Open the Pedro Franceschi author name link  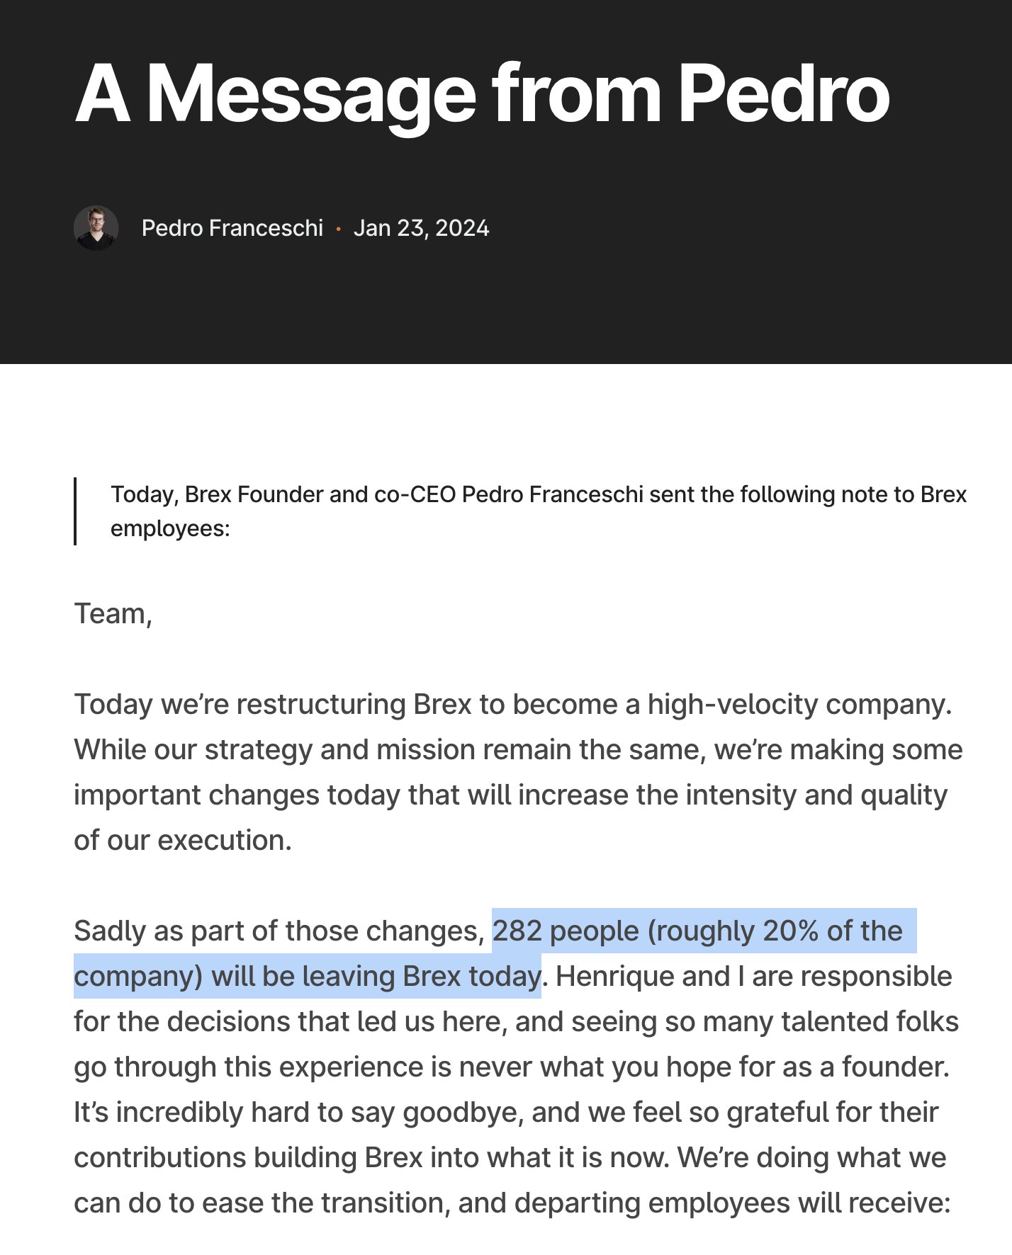point(232,228)
